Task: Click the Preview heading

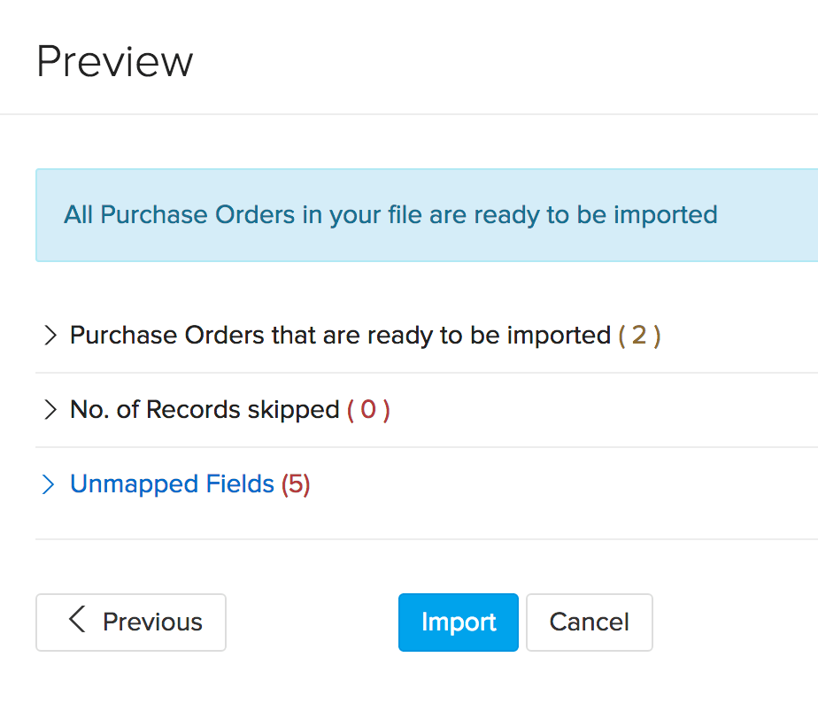Action: coord(115,60)
